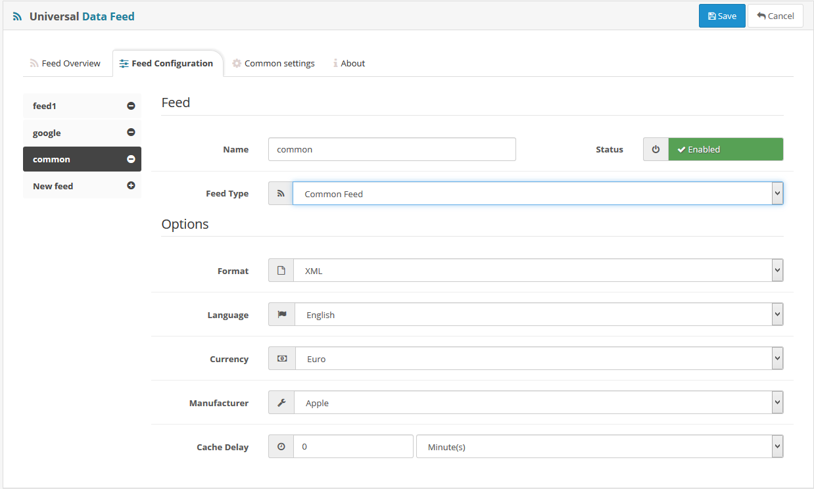Image resolution: width=814 pixels, height=489 pixels.
Task: Click the RSS icon beside Feed Type
Action: click(x=281, y=193)
